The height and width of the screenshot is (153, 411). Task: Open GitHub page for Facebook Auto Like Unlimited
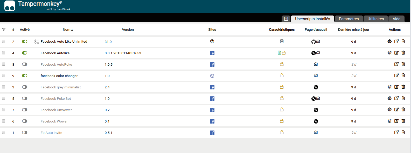coord(314,42)
